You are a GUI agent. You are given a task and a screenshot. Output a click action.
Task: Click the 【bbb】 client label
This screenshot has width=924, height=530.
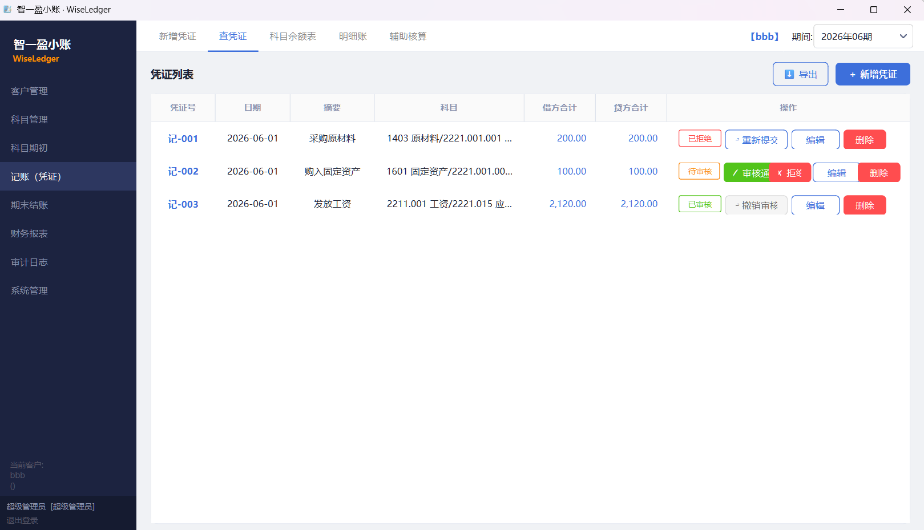pyautogui.click(x=764, y=37)
